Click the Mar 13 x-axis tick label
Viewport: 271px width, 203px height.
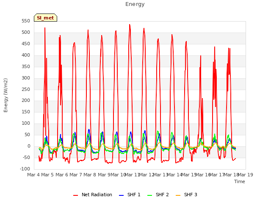click(161, 175)
